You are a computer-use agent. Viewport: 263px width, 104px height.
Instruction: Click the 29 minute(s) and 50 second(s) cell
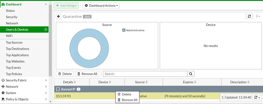point(185,96)
